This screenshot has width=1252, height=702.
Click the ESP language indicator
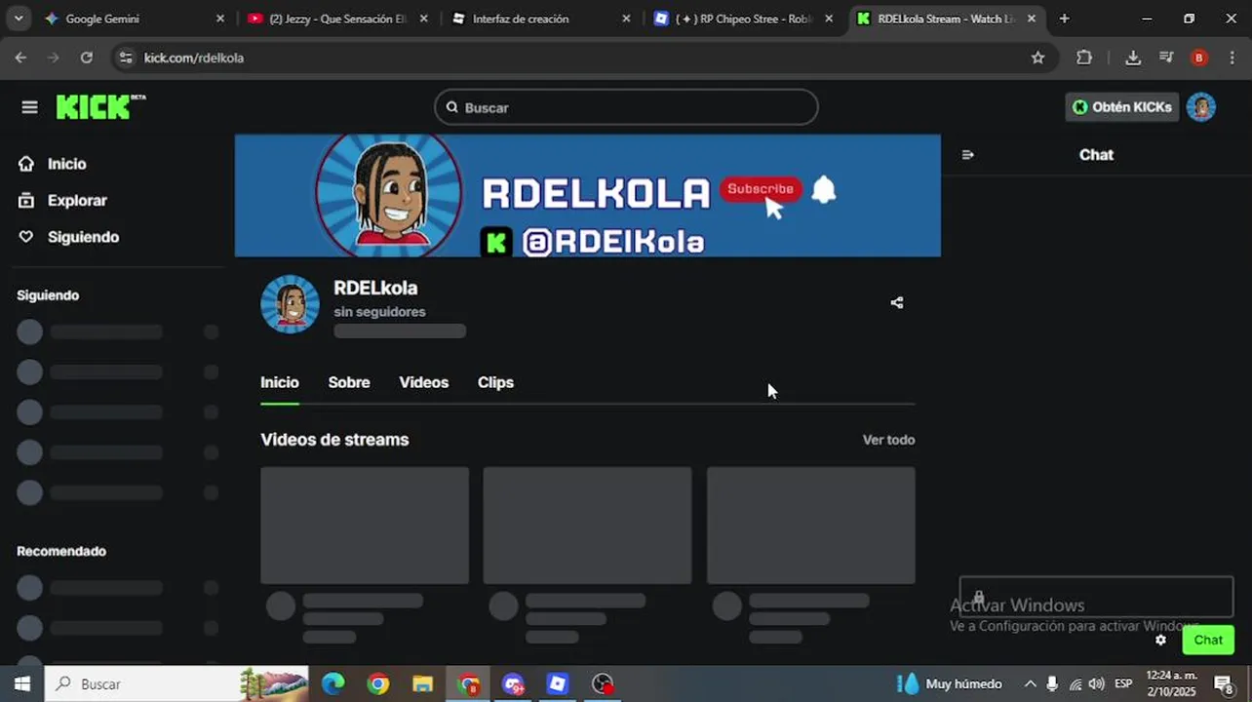[1123, 683]
